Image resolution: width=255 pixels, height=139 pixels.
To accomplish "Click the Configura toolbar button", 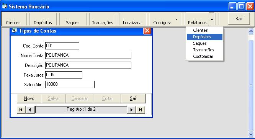I will click(x=162, y=20).
